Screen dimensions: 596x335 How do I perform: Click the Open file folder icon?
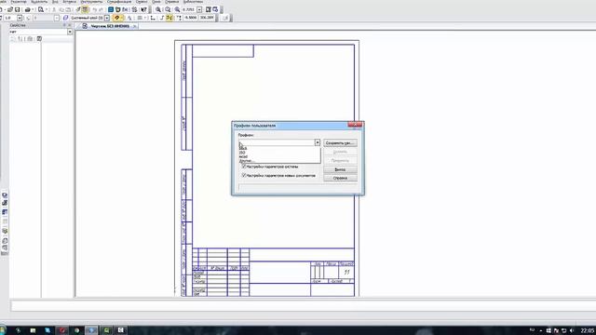(x=10, y=9)
